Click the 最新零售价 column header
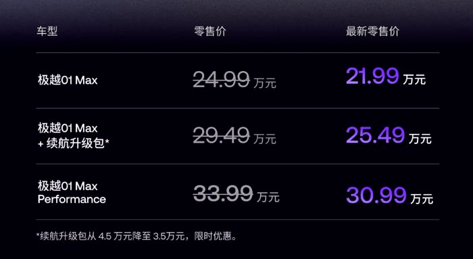The height and width of the screenshot is (259, 473). (x=372, y=31)
